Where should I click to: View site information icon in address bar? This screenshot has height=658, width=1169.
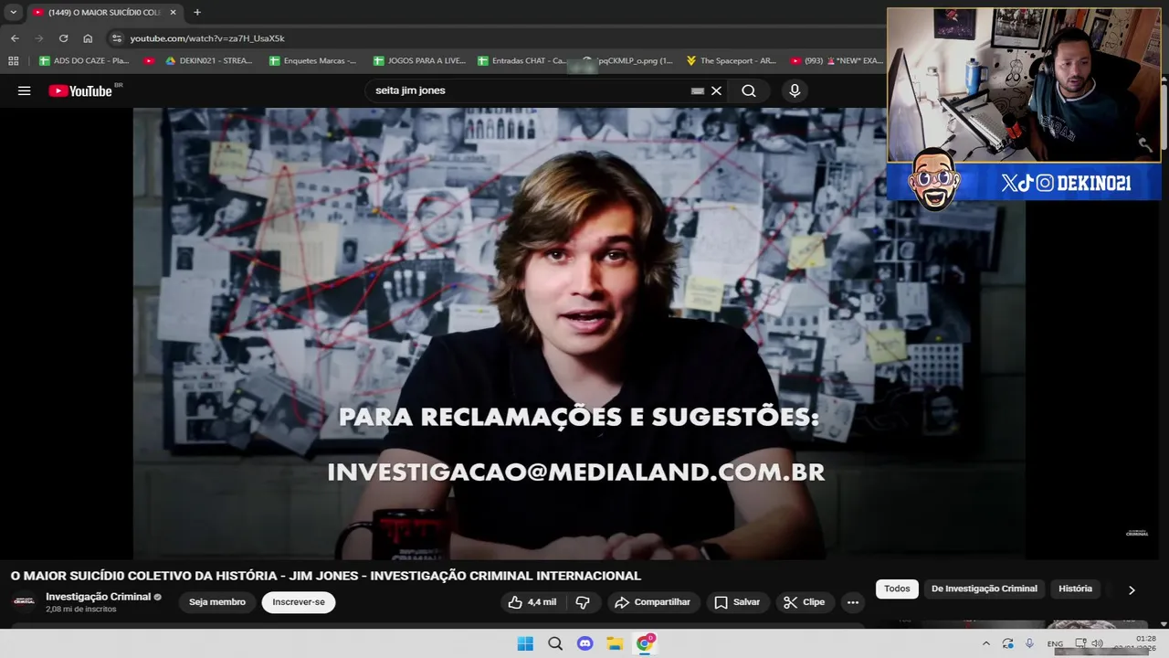pyautogui.click(x=116, y=38)
